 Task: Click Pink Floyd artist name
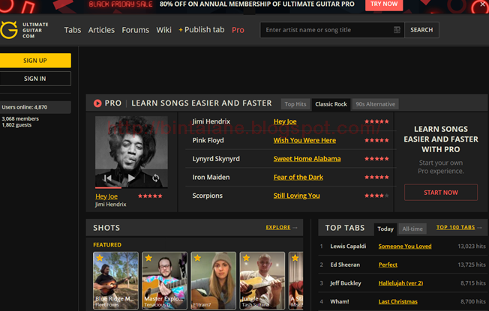(x=208, y=140)
